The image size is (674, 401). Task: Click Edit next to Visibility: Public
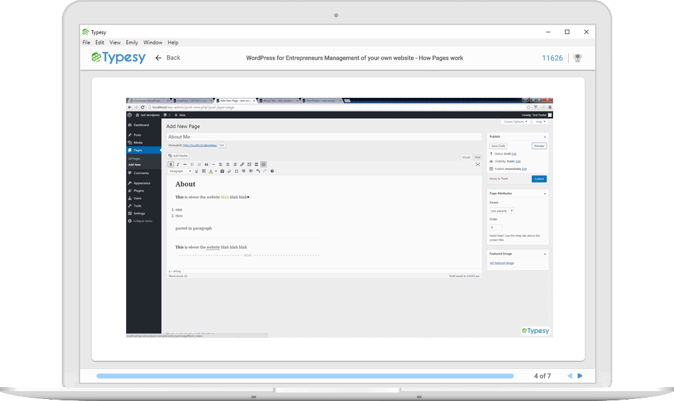click(x=518, y=161)
